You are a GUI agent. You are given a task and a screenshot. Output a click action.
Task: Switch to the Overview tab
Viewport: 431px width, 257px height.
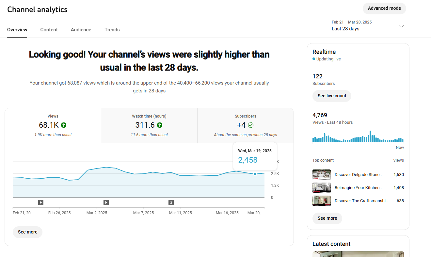point(17,30)
